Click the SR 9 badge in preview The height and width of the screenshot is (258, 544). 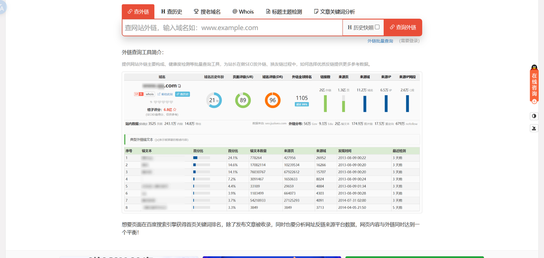pyautogui.click(x=139, y=94)
